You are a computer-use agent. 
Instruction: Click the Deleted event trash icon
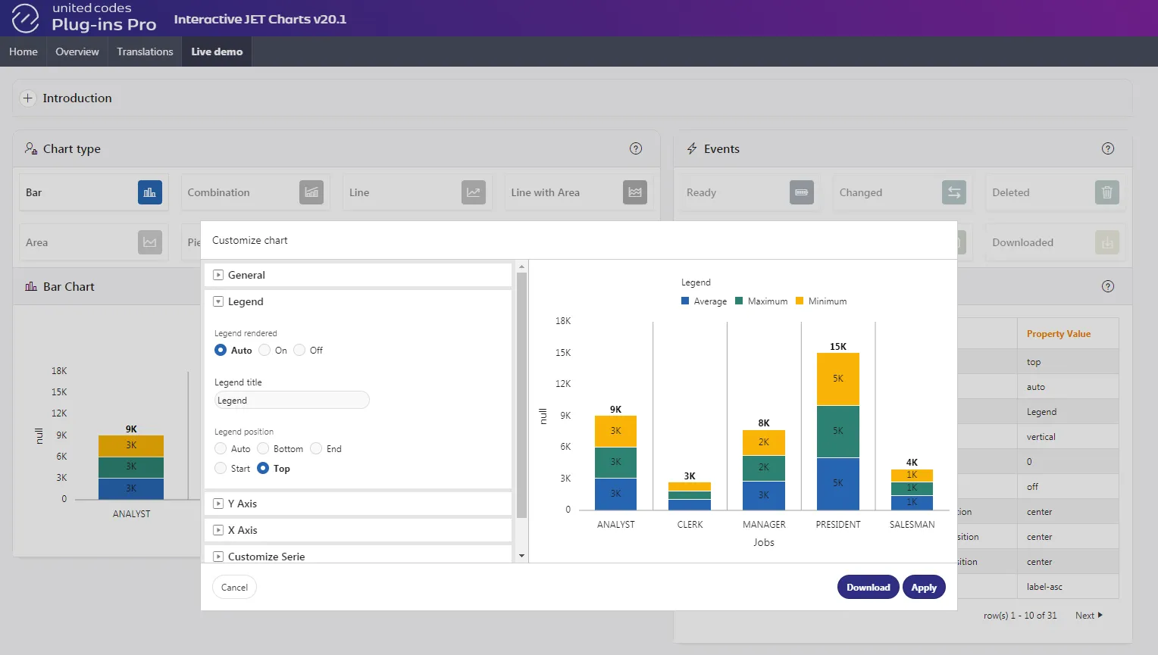[x=1107, y=192]
